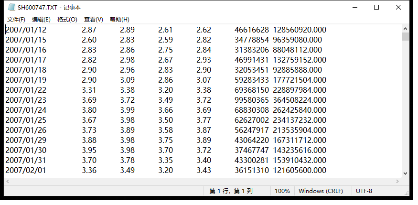Click the amount 177721504.000
The image size is (418, 205).
tap(300, 80)
